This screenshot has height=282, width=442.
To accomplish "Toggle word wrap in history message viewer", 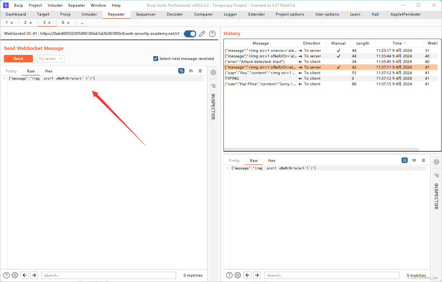I will 405,160.
